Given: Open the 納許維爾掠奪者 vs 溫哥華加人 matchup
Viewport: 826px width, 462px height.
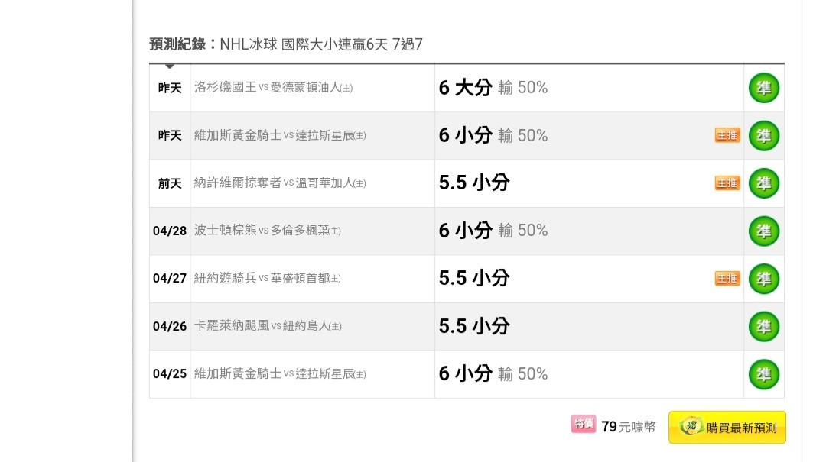Looking at the screenshot, I should click(x=280, y=183).
